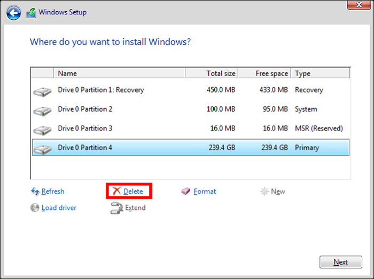Click the pink eraser Format icon
The height and width of the screenshot is (279, 374).
(x=186, y=191)
